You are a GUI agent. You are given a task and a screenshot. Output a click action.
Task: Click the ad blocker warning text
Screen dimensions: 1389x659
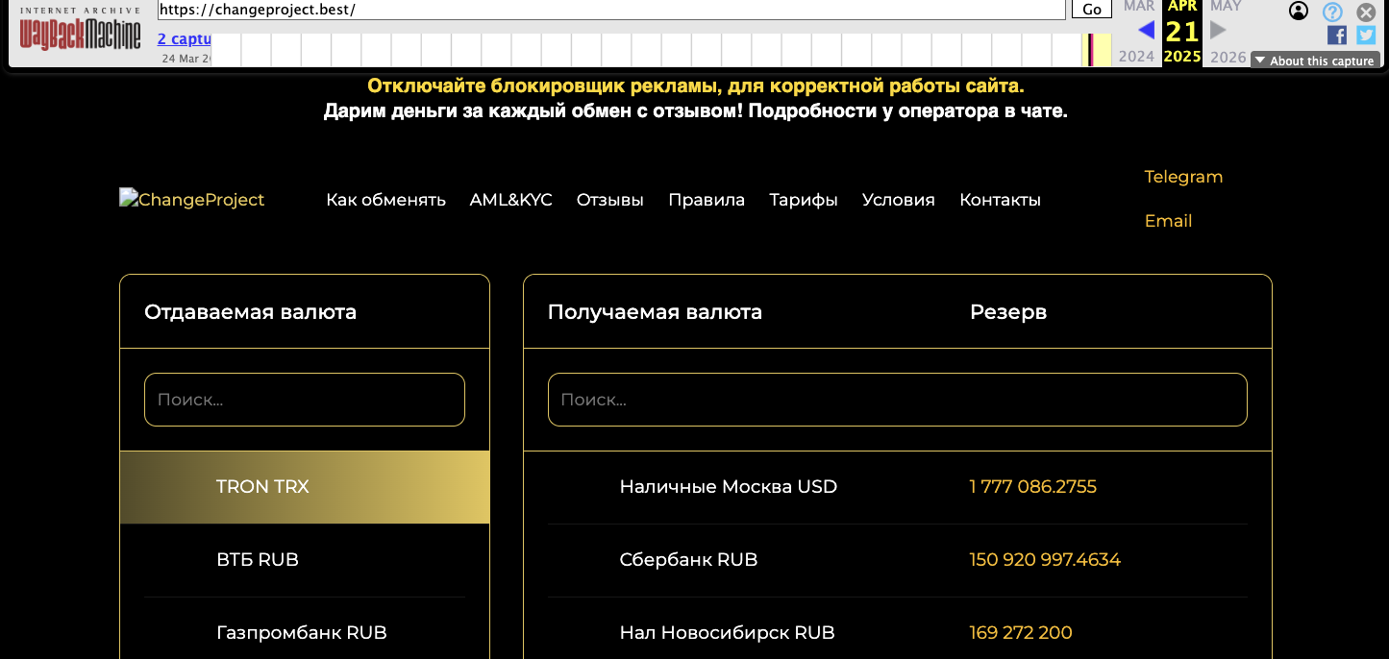pyautogui.click(x=696, y=86)
